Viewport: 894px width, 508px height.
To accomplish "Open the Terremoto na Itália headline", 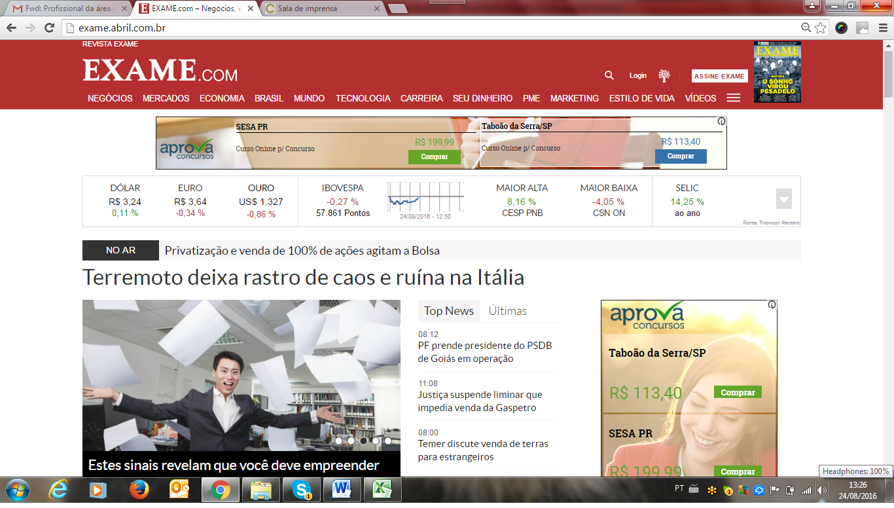I will click(x=303, y=278).
